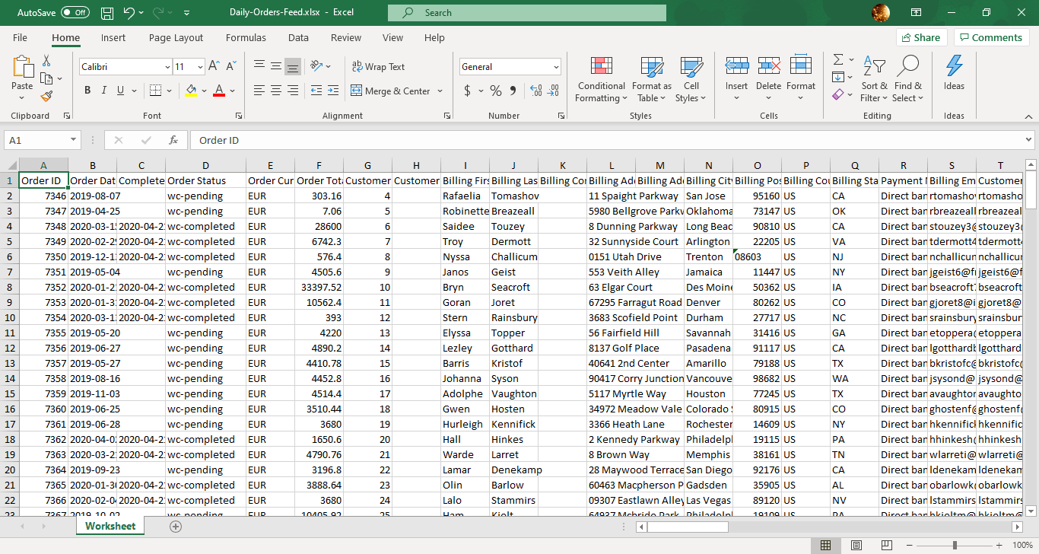Click the Merge & Center icon
Image resolution: width=1039 pixels, height=554 pixels.
(356, 91)
